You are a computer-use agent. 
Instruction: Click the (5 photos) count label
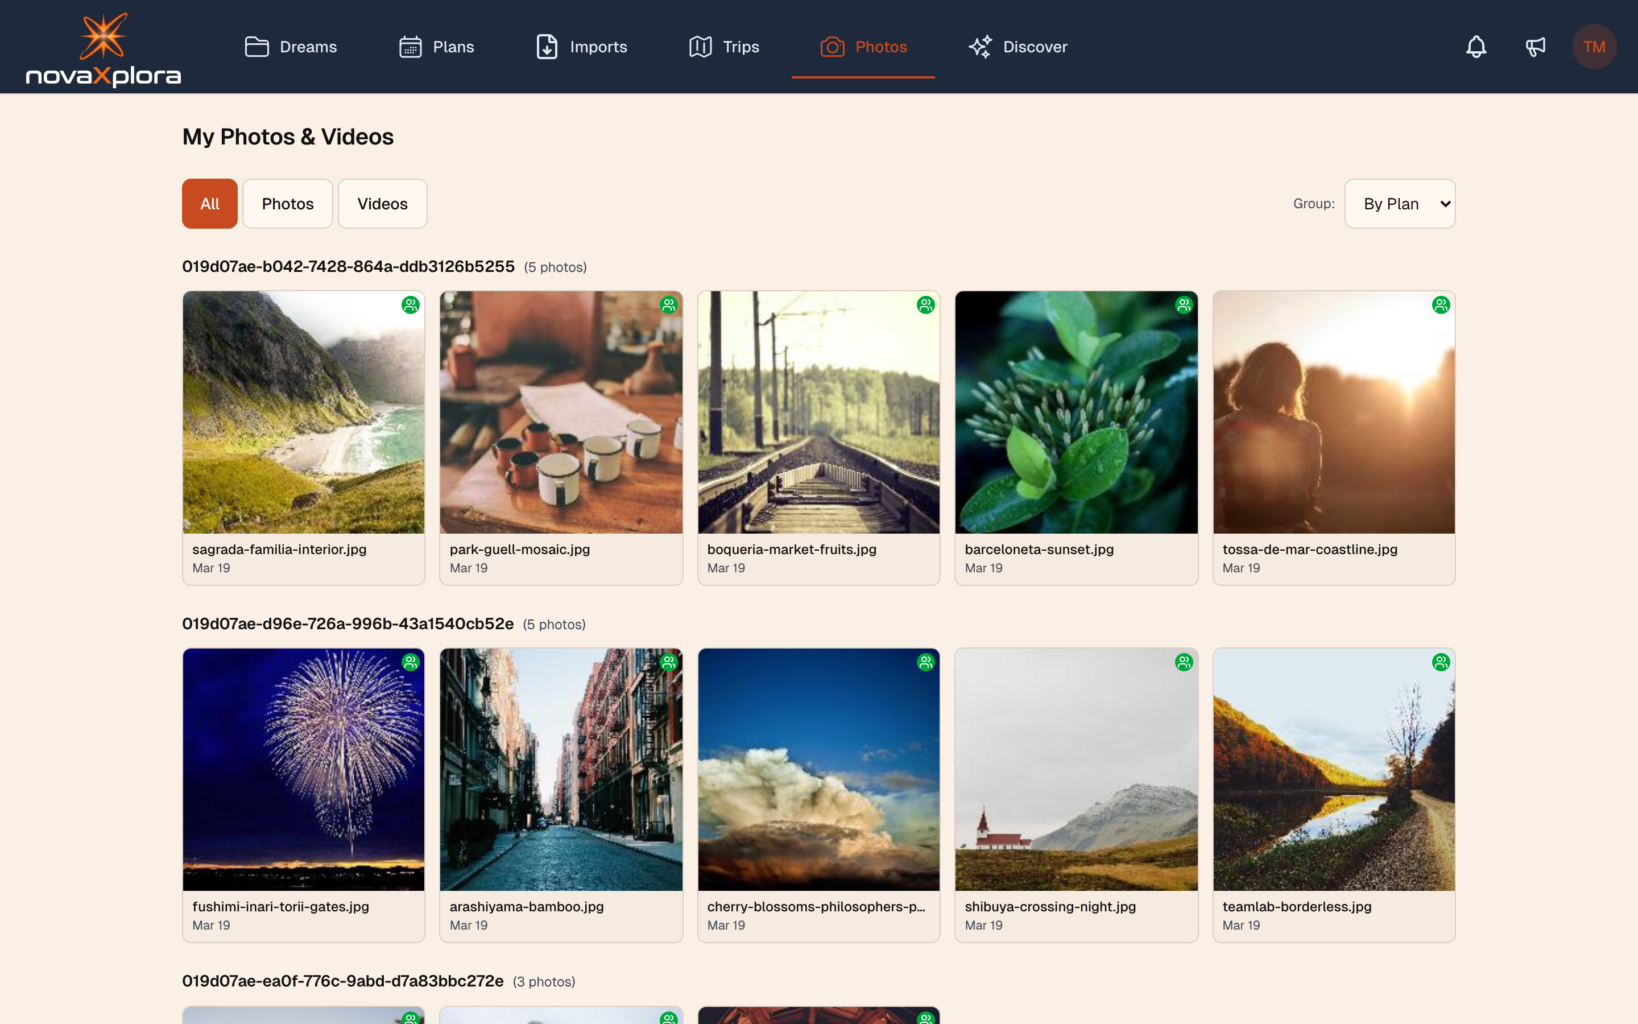pyautogui.click(x=555, y=267)
